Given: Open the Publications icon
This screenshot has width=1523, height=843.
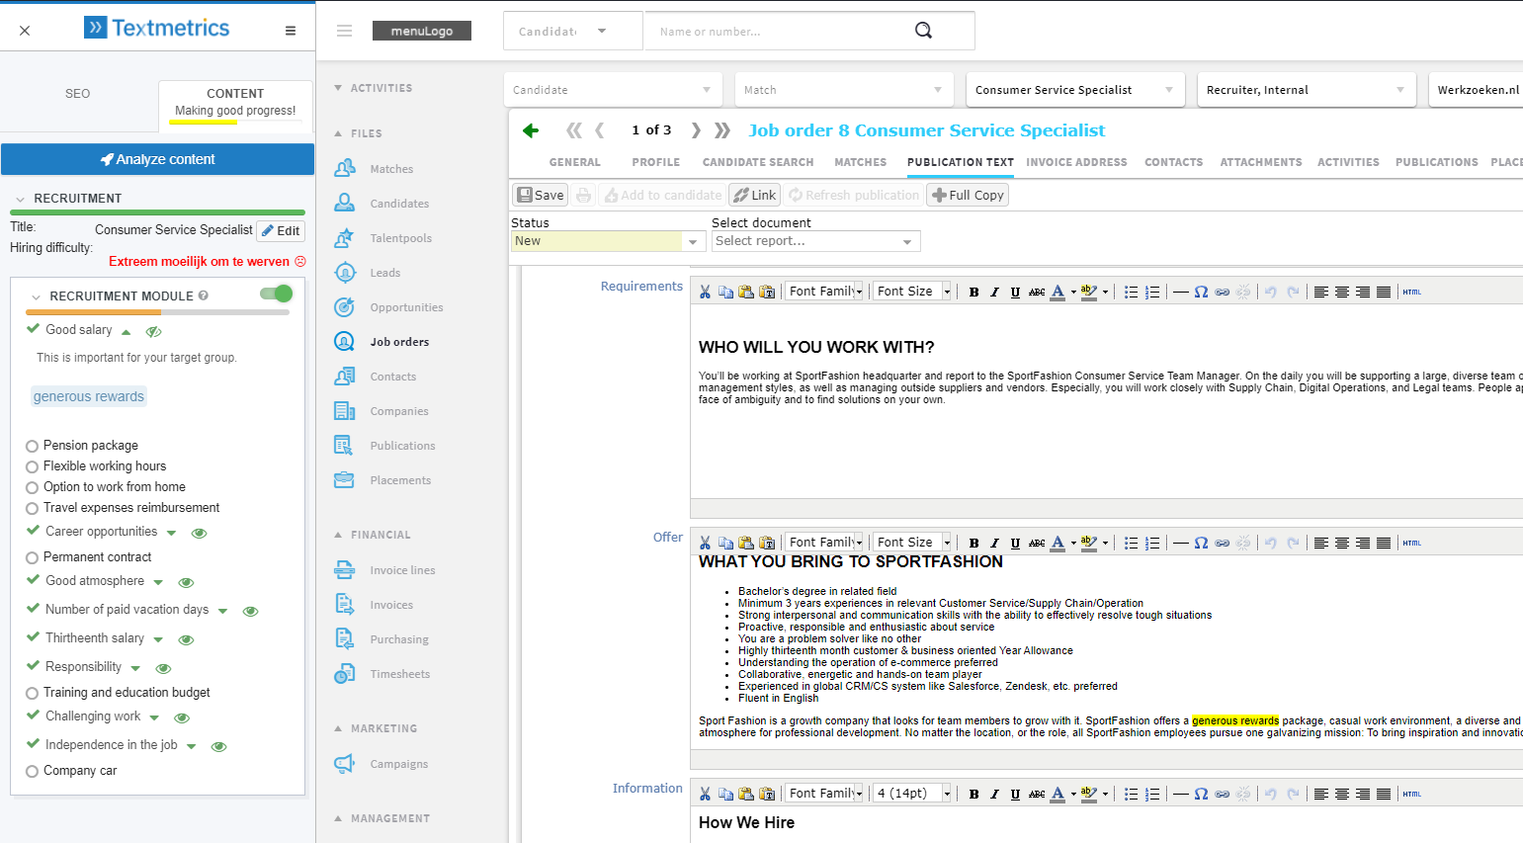Looking at the screenshot, I should (x=344, y=446).
